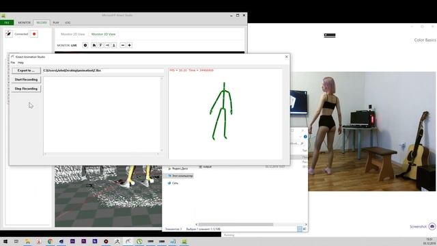Open Google Chrome from the taskbar

[50, 241]
